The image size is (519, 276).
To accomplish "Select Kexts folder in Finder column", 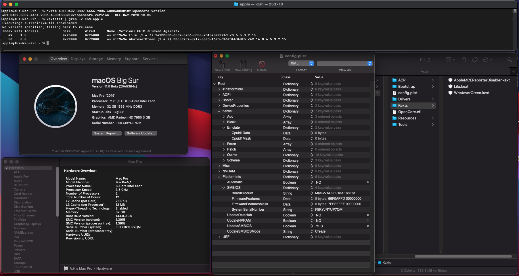I will pyautogui.click(x=413, y=106).
